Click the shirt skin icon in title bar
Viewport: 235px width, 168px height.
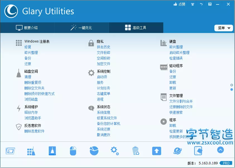tap(193, 4)
